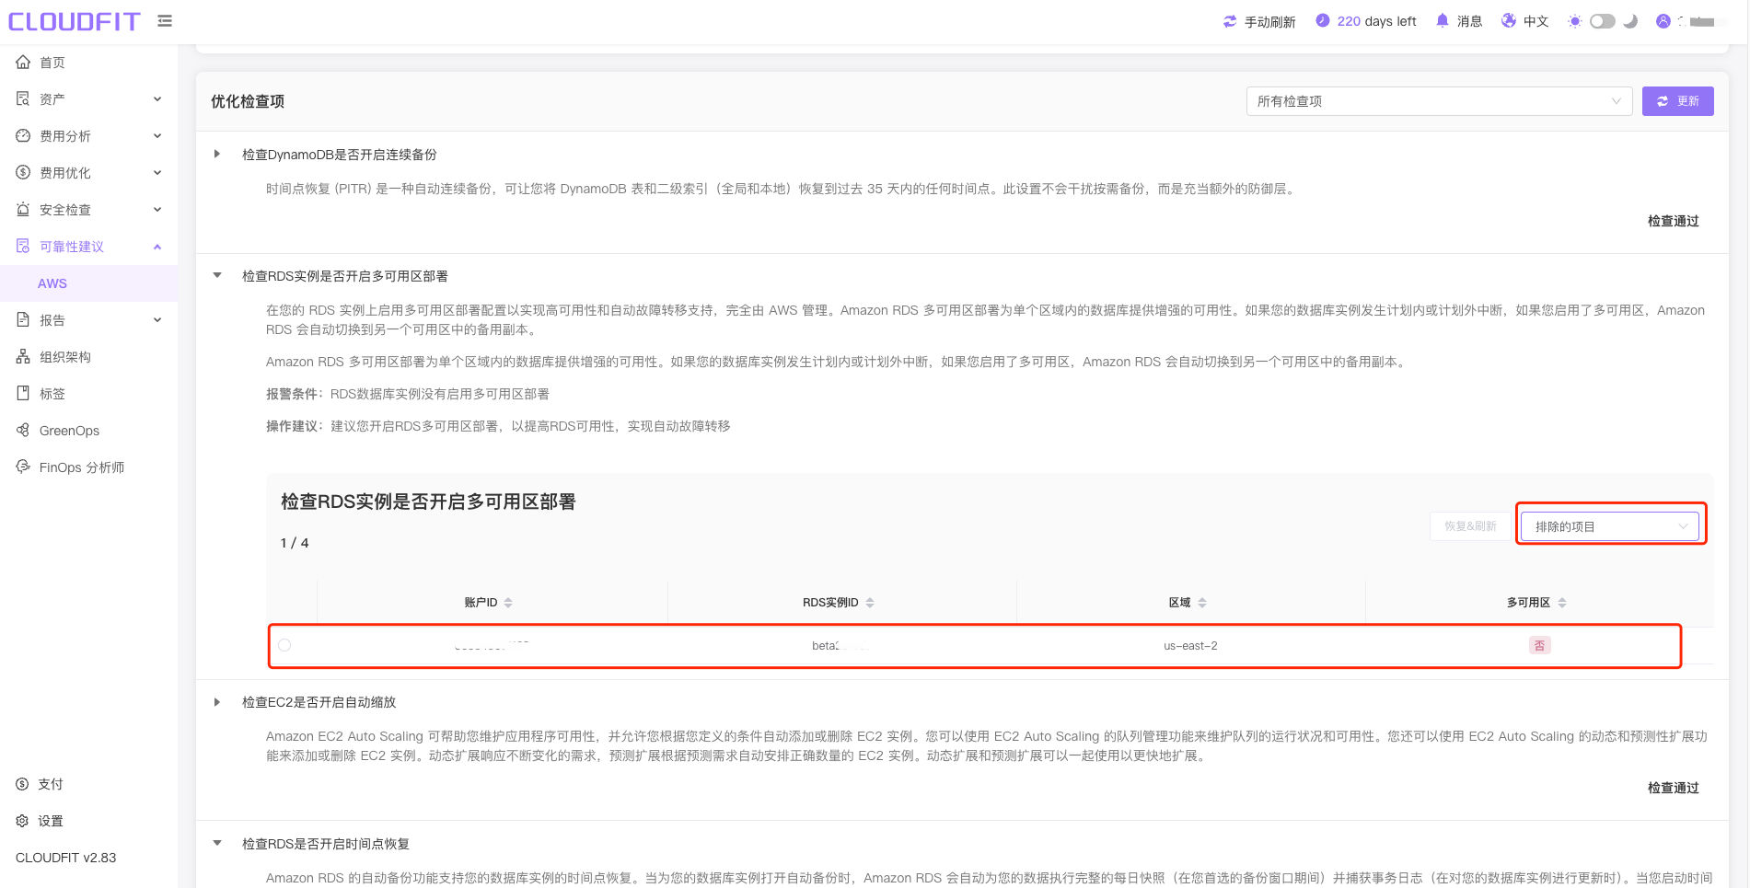Click the 首页 home icon

tap(23, 62)
